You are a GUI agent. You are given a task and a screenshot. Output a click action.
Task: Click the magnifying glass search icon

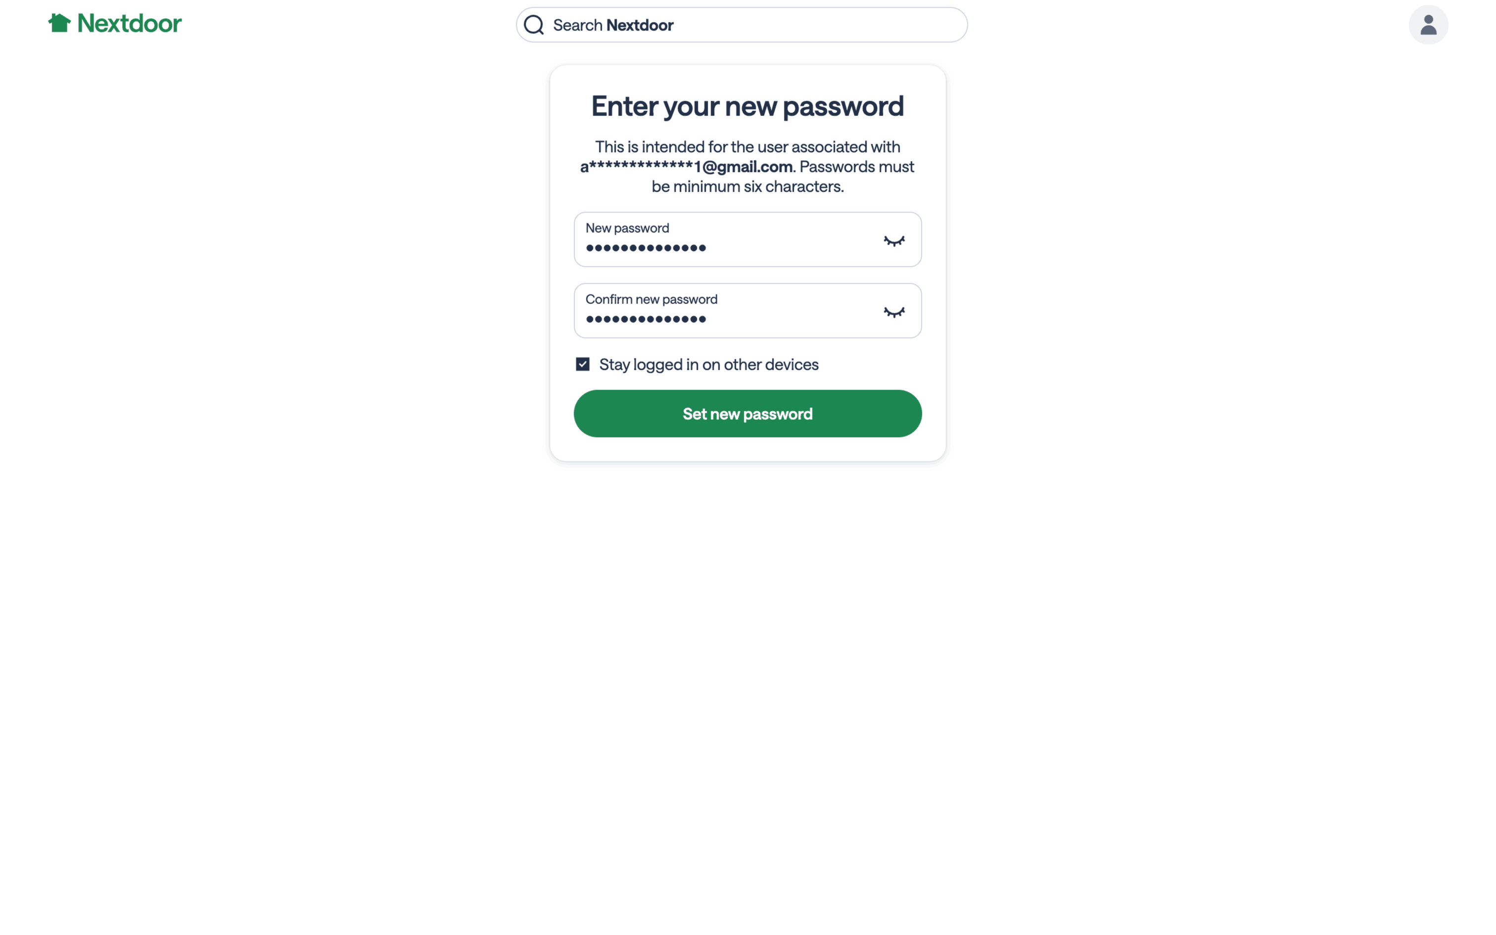533,25
